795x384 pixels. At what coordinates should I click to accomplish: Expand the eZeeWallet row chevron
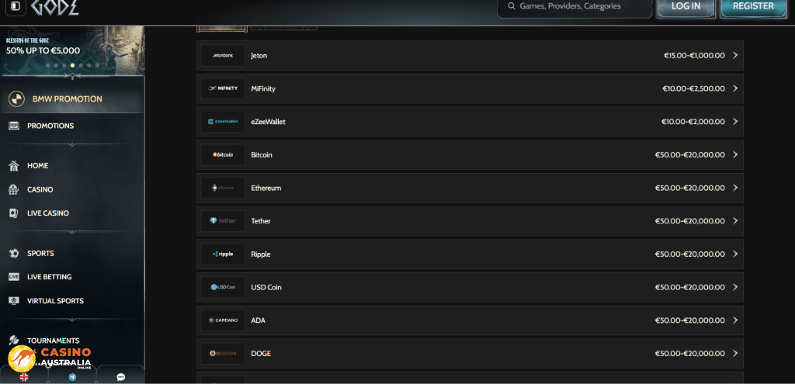(735, 122)
